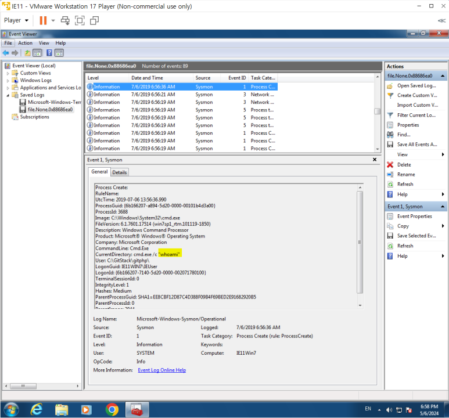Sort events by Level column header
This screenshot has width=449, height=418.
[107, 78]
